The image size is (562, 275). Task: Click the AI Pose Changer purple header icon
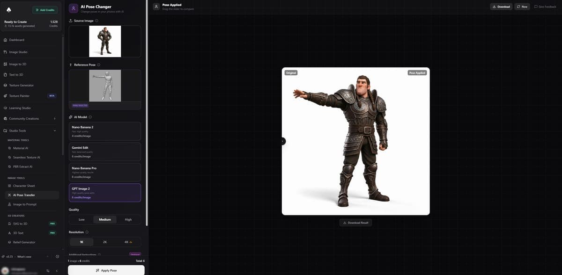pyautogui.click(x=74, y=8)
